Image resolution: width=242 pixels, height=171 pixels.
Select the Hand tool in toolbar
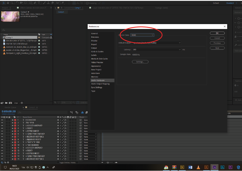point(7,3)
